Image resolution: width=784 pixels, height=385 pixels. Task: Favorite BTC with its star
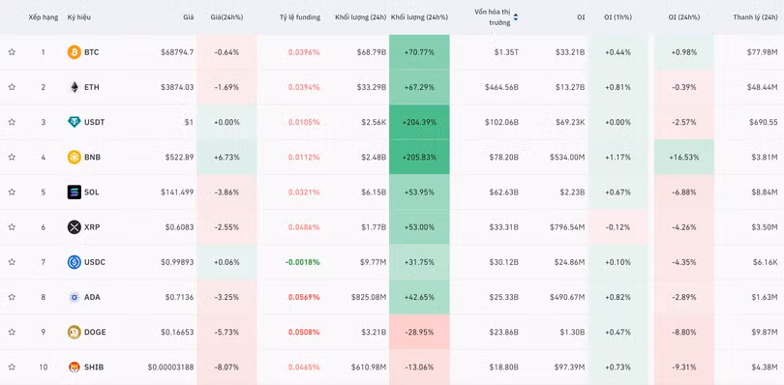(x=12, y=52)
